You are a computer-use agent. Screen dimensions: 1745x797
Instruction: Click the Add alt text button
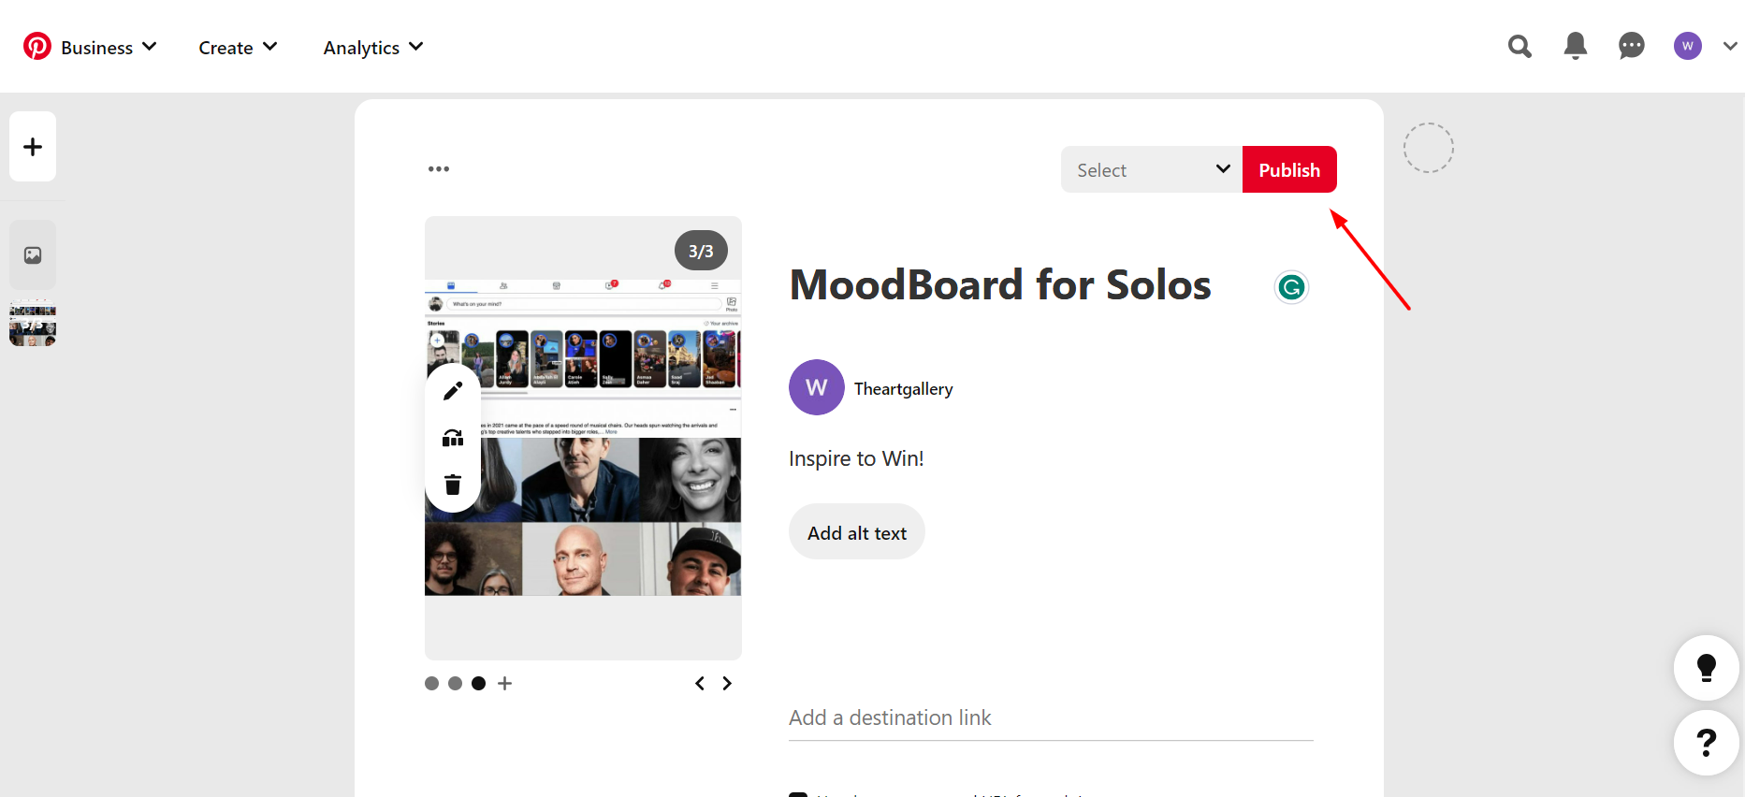[856, 532]
